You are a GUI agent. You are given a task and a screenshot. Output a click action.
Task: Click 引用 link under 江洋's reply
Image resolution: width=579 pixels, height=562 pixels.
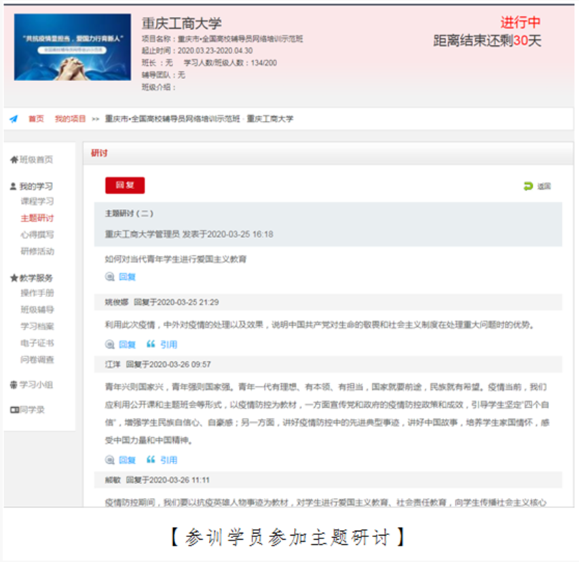point(168,460)
